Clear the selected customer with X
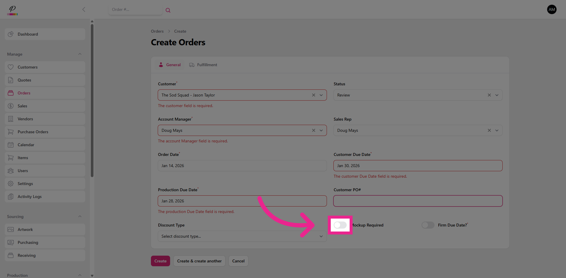Image resolution: width=566 pixels, height=278 pixels. point(313,95)
